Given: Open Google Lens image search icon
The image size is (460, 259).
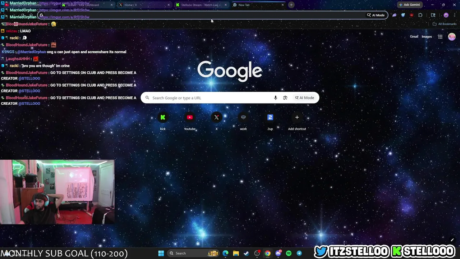Looking at the screenshot, I should pyautogui.click(x=285, y=98).
